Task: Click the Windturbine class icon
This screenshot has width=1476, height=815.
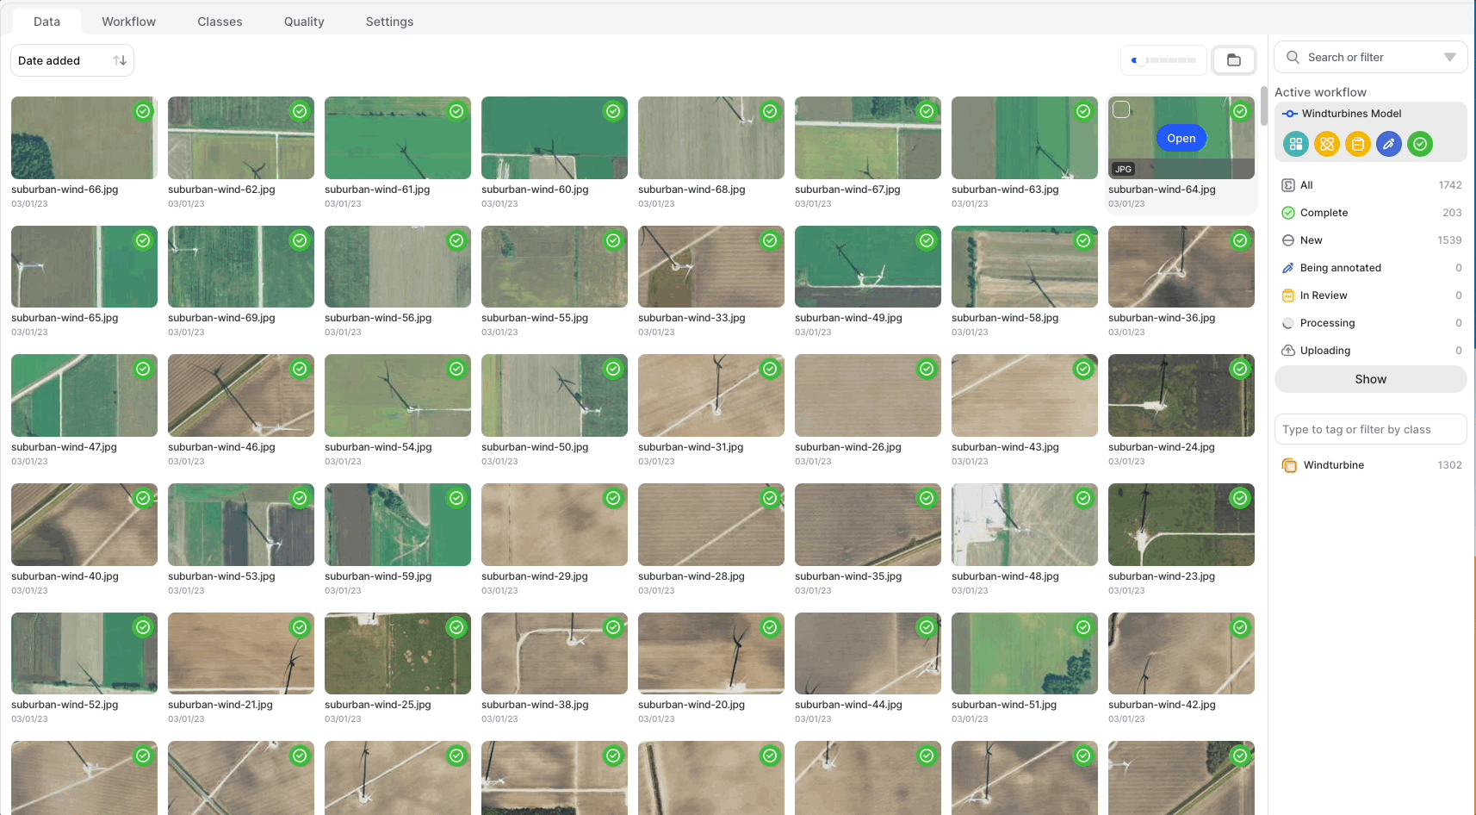Action: tap(1289, 465)
